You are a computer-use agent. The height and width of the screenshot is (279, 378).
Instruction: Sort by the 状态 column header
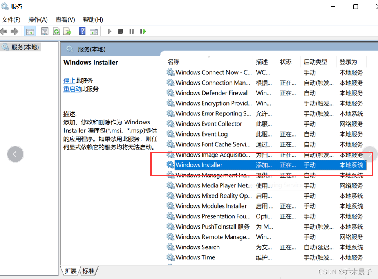click(x=286, y=62)
